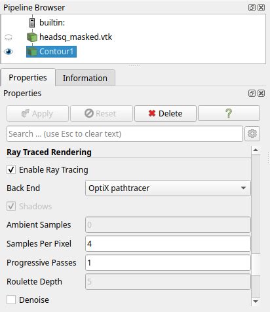The height and width of the screenshot is (312, 270).
Task: Float the Pipeline Browser panel
Action: 252,8
